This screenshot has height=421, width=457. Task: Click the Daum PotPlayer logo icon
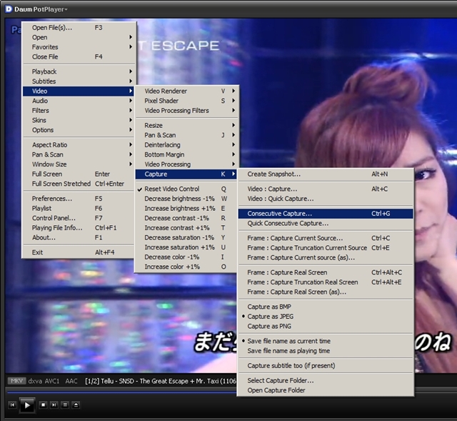tap(8, 9)
